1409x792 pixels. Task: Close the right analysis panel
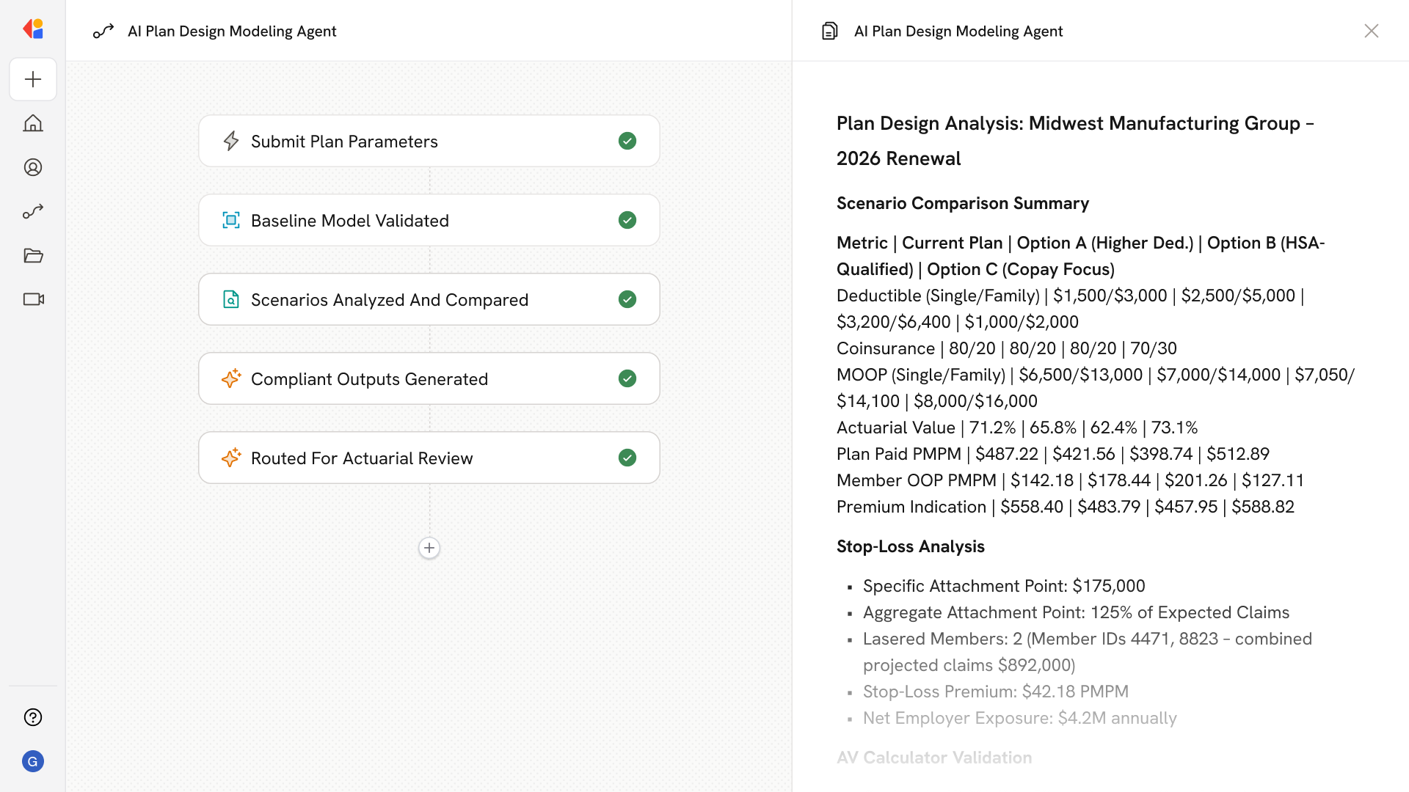click(1371, 31)
